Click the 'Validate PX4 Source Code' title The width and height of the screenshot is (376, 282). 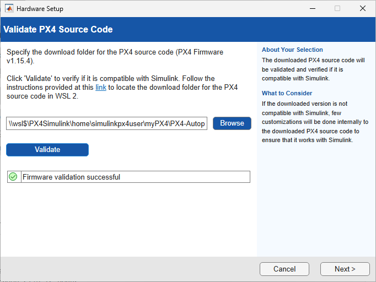(58, 29)
